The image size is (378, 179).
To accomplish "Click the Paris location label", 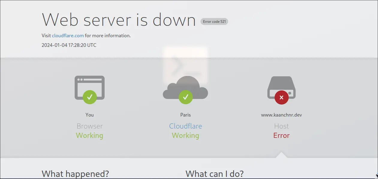I will tap(186, 115).
